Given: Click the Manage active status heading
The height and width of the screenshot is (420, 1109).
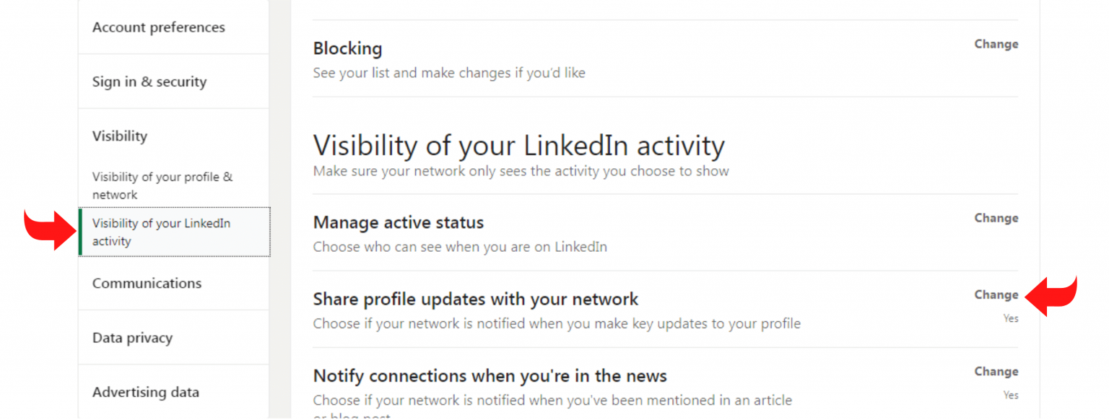Looking at the screenshot, I should click(x=398, y=222).
